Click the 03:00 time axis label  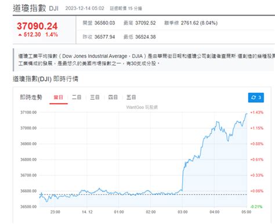tap(183, 212)
